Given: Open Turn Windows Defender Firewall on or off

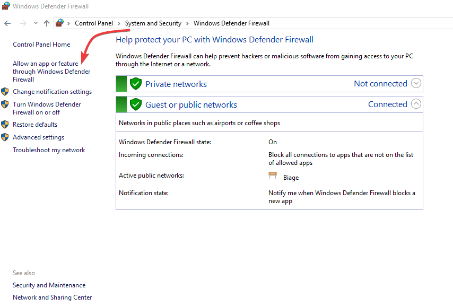Looking at the screenshot, I should point(47,108).
